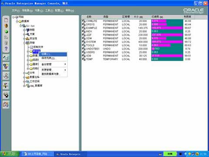Viewport: 209px width, 157px height.
Task: Click the XML 数据库 node icon in tree
Action: coord(27,86)
